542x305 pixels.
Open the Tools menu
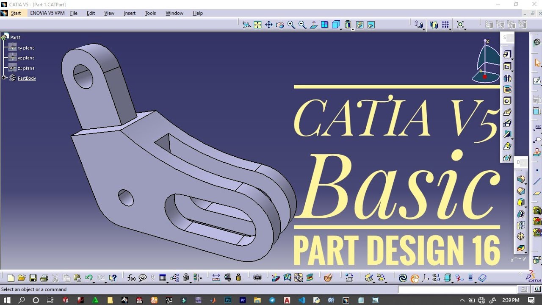point(150,13)
